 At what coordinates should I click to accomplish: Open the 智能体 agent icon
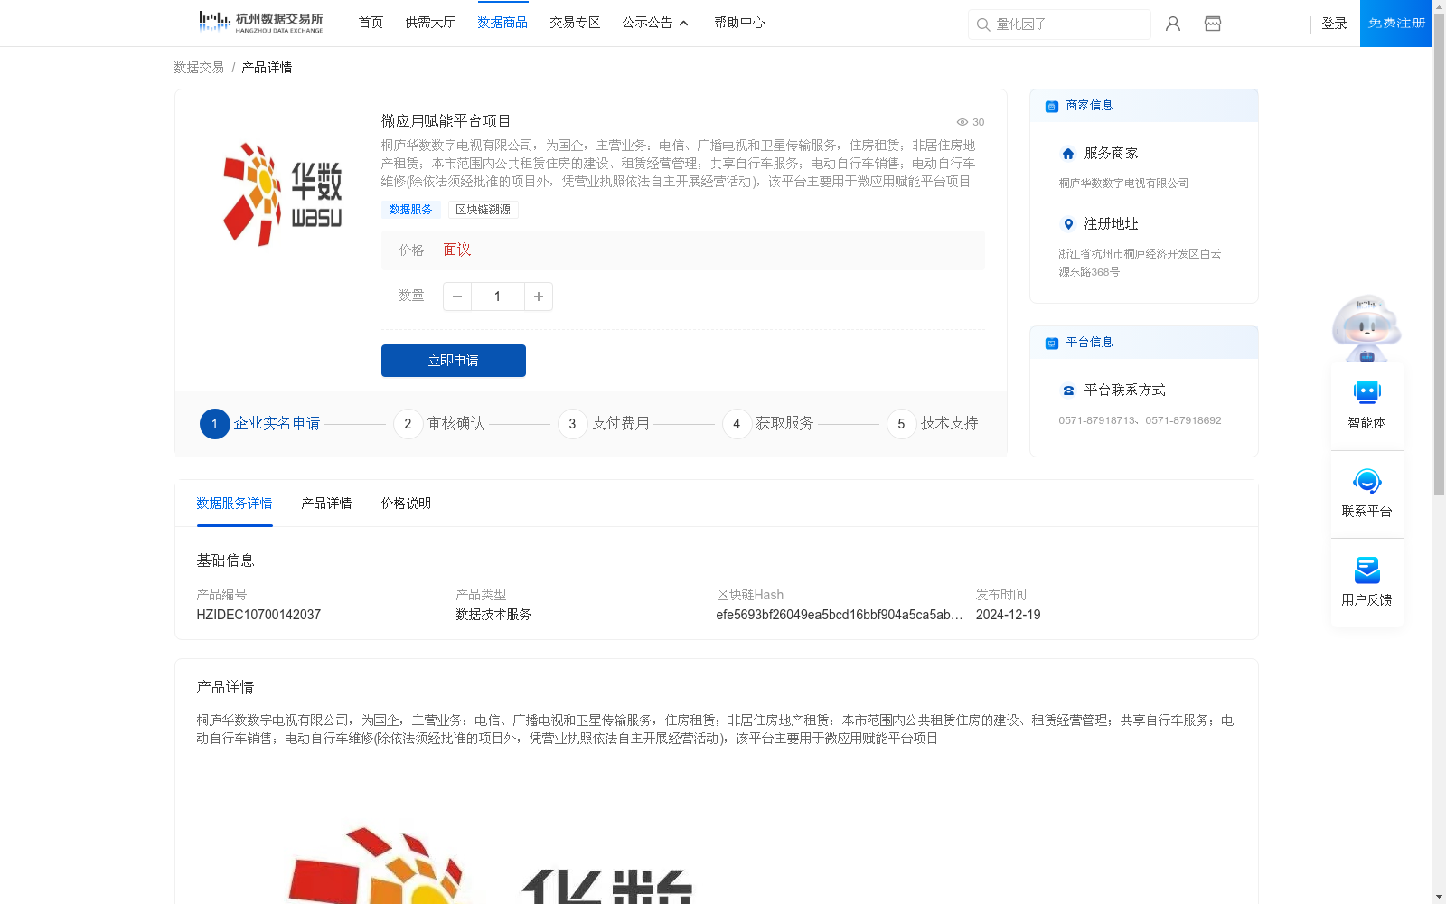1366,392
